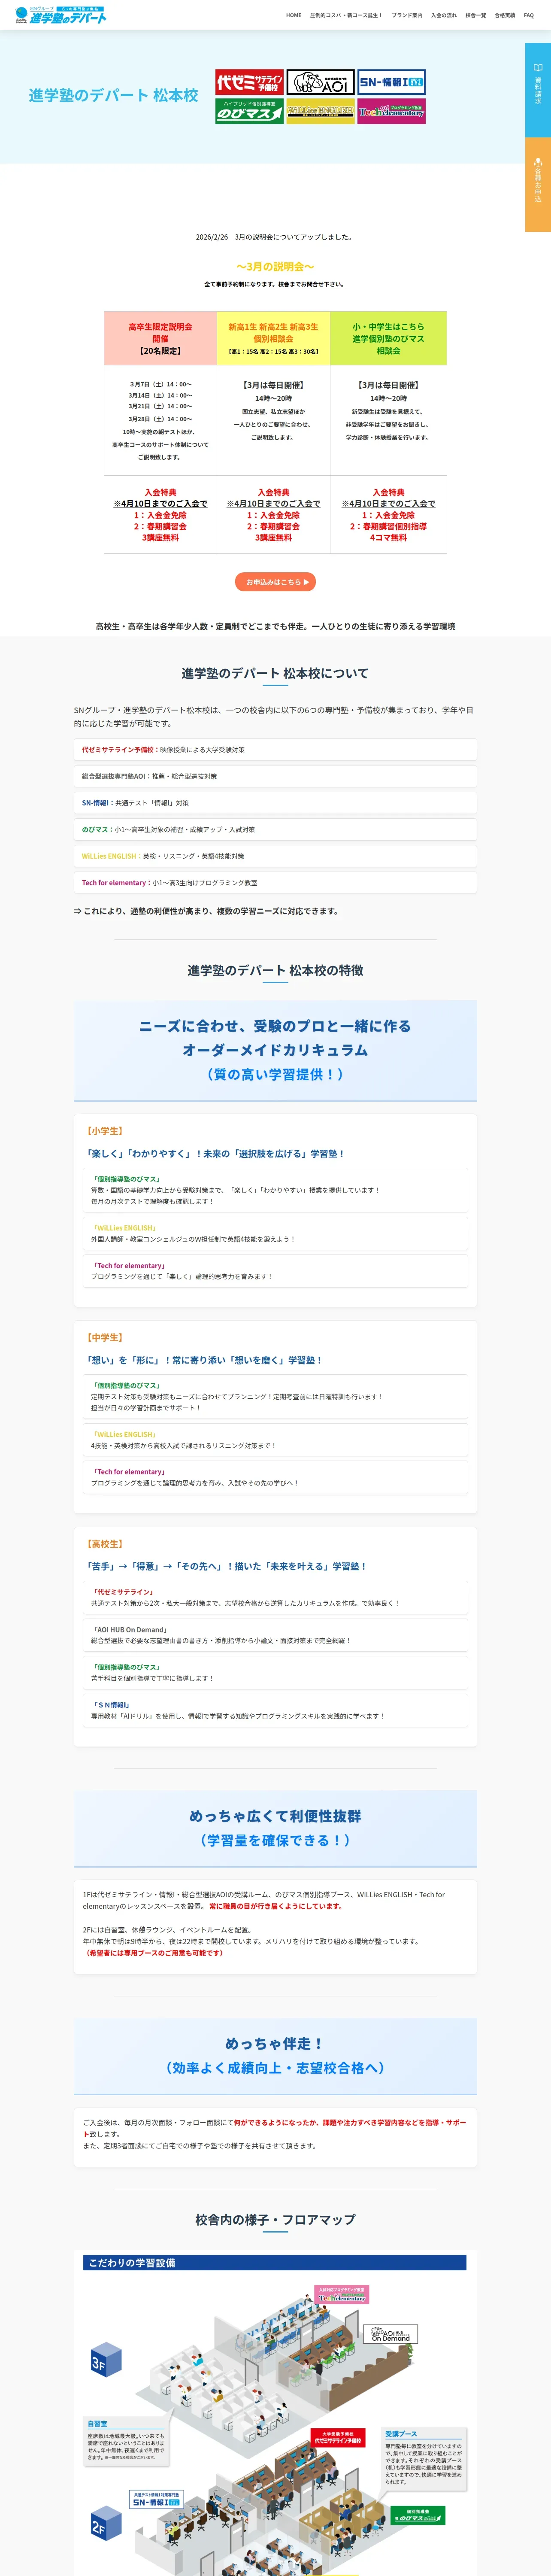Click the AOI HUB On Demand card
551x2576 pixels.
point(275,1635)
